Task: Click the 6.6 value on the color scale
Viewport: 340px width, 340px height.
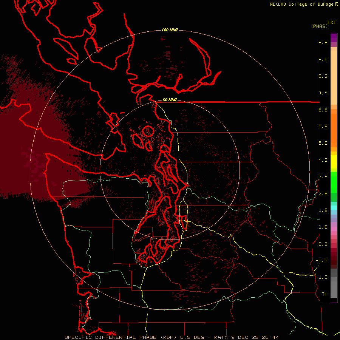Action: [x=323, y=110]
